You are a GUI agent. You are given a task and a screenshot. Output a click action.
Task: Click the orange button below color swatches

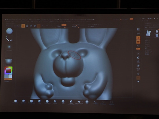tap(8, 79)
